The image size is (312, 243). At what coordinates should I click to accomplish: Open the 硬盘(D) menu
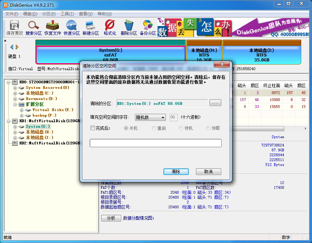(x=30, y=14)
